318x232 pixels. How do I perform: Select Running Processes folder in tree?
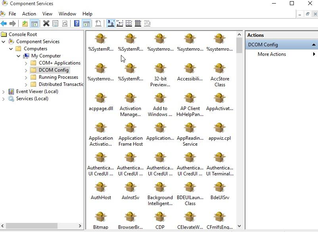click(x=58, y=77)
